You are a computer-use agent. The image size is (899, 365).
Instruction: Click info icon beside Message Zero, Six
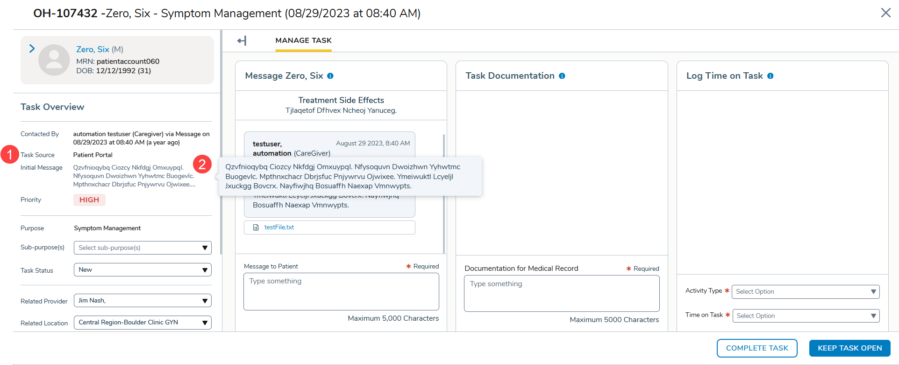point(330,76)
